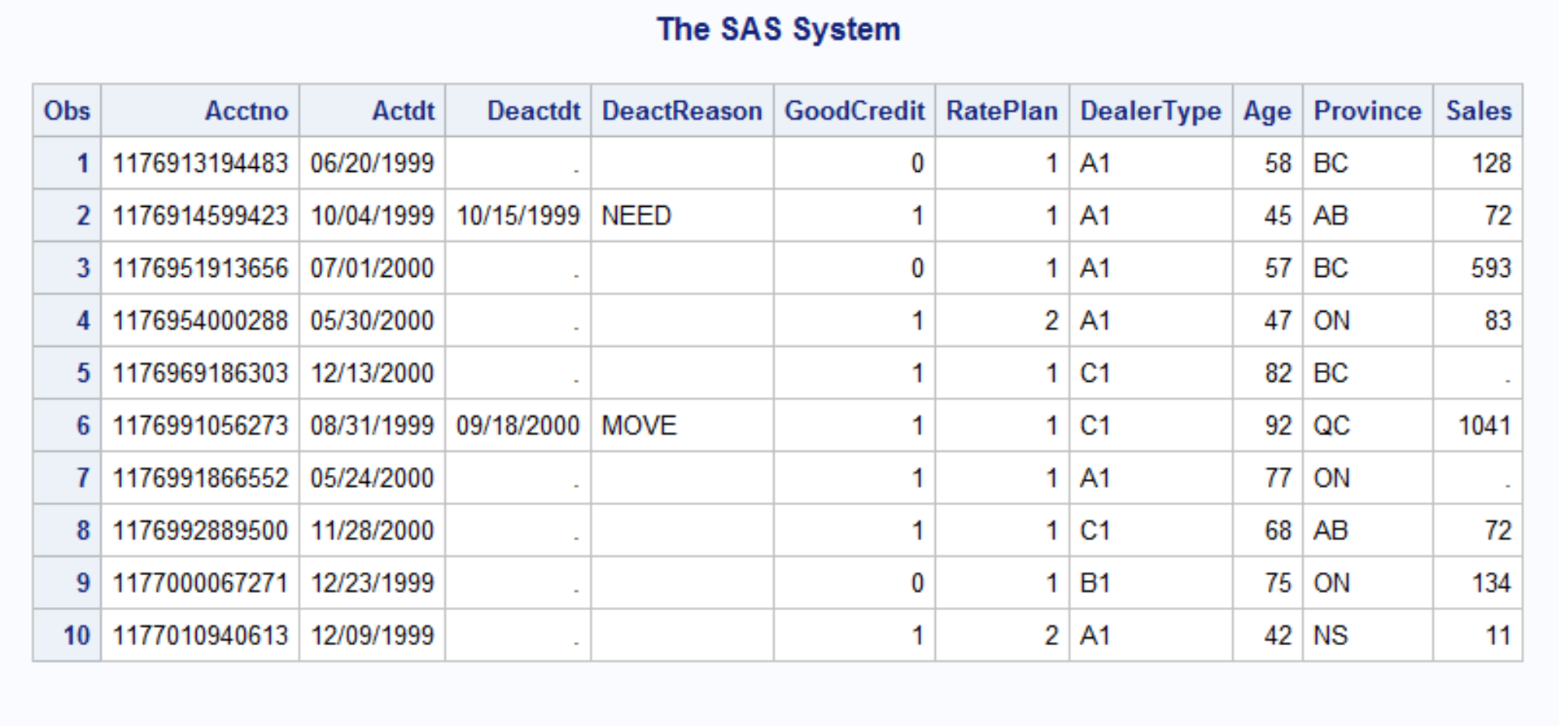This screenshot has width=1559, height=726.
Task: Click the Sales value 1041 cell
Action: point(1484,426)
